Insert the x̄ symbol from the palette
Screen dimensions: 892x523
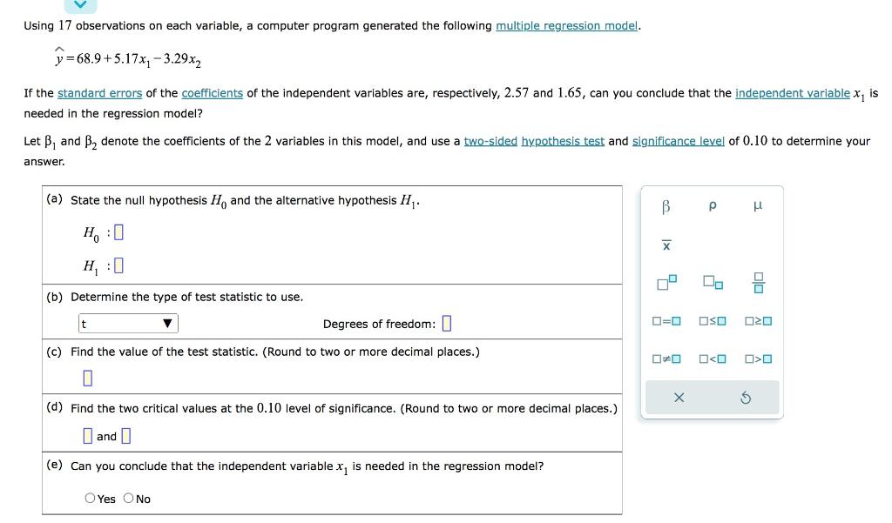[x=666, y=246]
